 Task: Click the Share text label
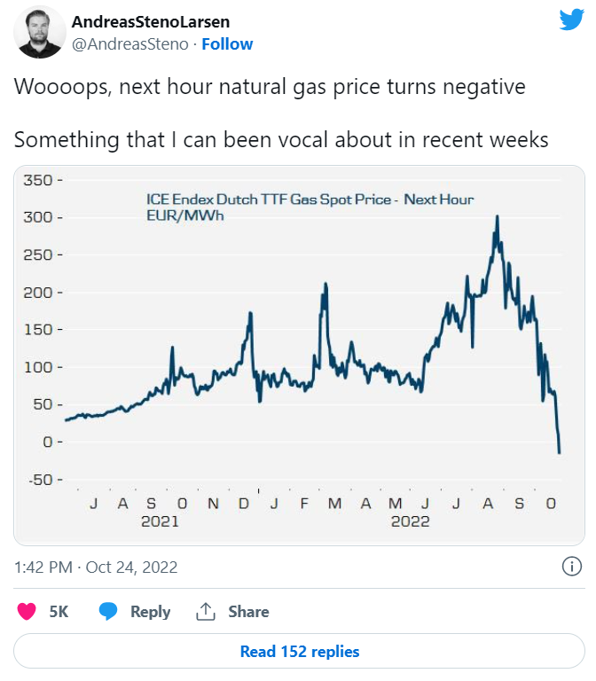click(248, 612)
